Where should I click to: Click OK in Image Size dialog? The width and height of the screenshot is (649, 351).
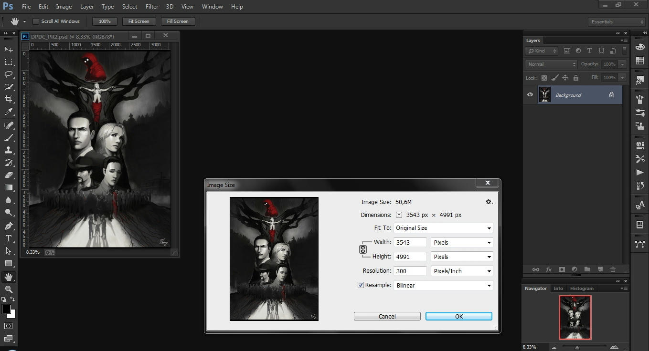(x=458, y=316)
